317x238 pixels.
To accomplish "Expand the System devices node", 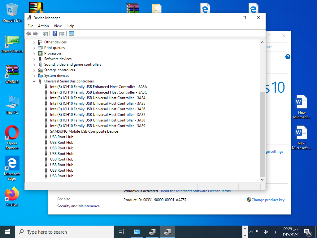I will click(34, 76).
